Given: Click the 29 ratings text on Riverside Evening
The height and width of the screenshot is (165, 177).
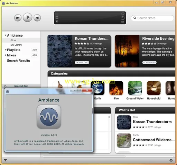Looking at the screenshot, I should [162, 44].
